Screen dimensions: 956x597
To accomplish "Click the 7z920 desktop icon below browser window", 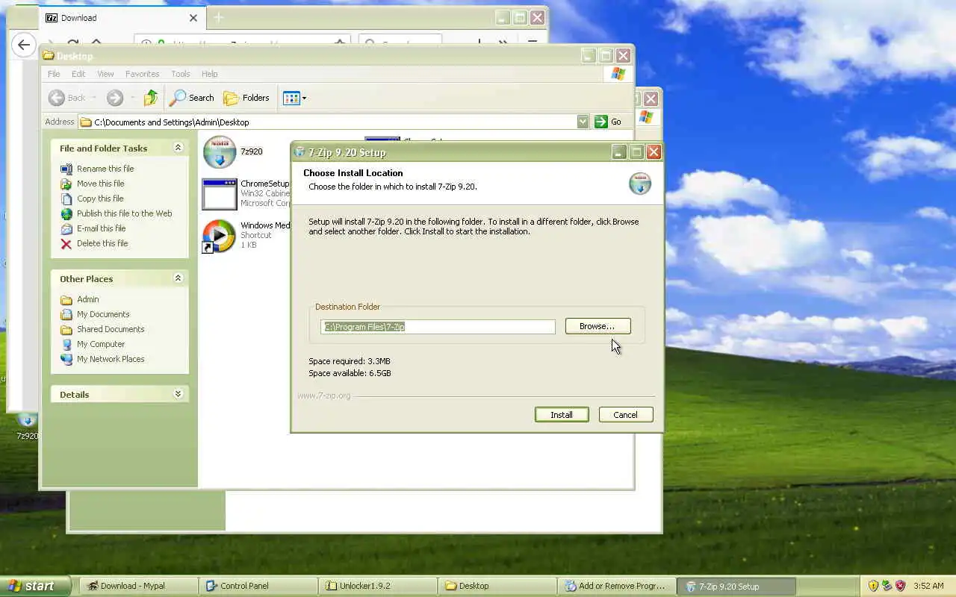I will 27,427.
